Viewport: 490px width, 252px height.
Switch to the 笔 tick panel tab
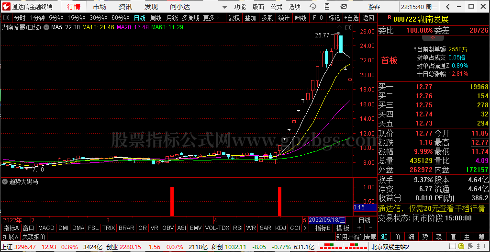[384, 236]
